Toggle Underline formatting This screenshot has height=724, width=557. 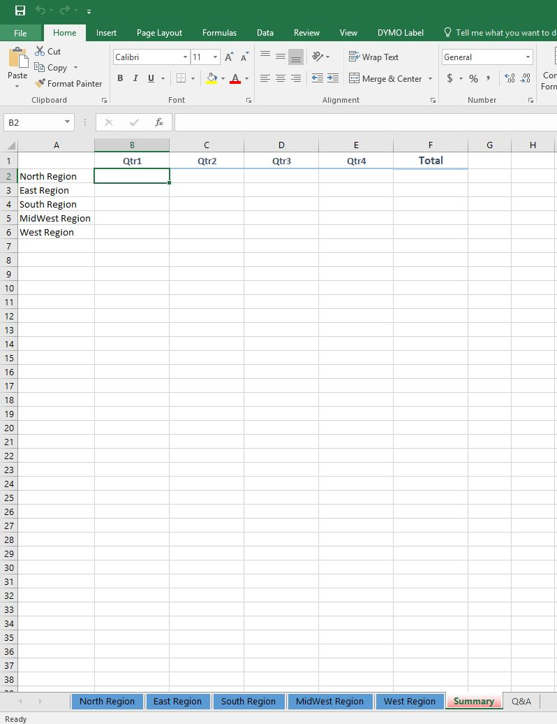[151, 78]
